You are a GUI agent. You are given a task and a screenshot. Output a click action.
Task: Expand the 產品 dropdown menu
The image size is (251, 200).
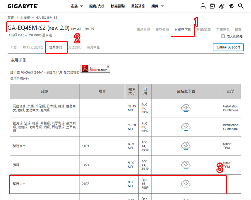[76, 6]
